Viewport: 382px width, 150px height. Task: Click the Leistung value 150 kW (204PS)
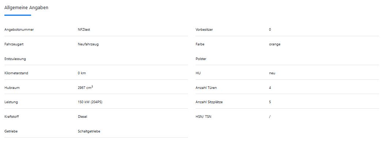(x=90, y=102)
